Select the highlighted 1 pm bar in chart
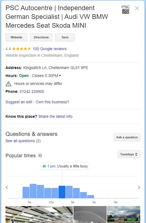This screenshot has width=146, height=223. click(x=62, y=192)
